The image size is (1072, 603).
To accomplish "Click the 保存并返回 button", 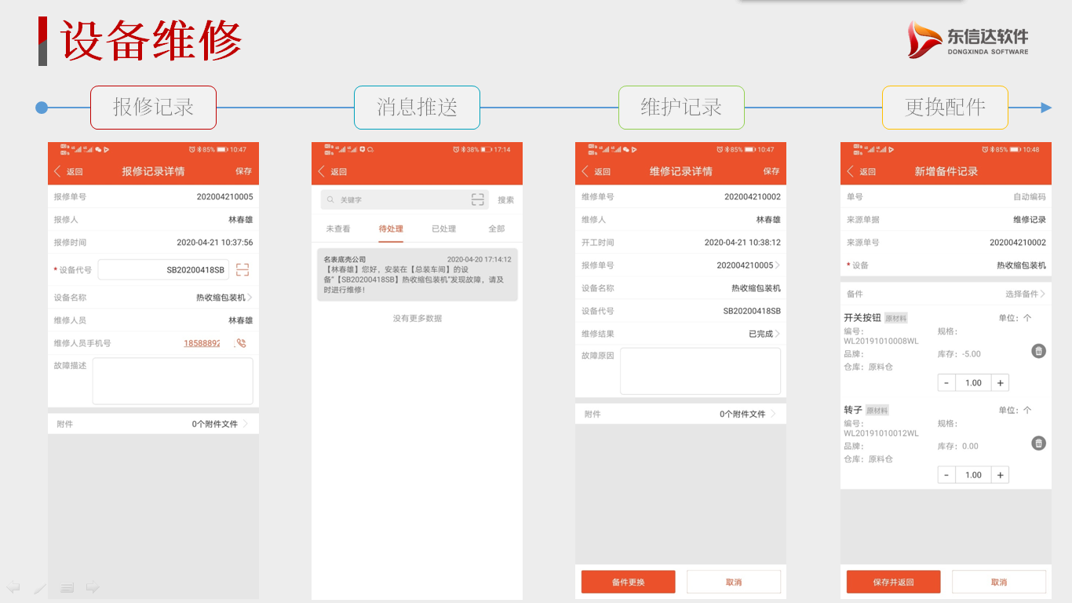I will click(x=893, y=582).
